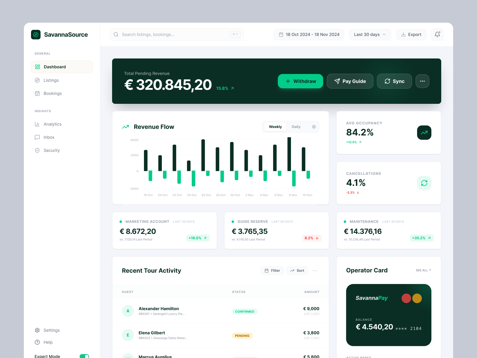
Task: Click the Security shield icon
Action: pos(37,150)
